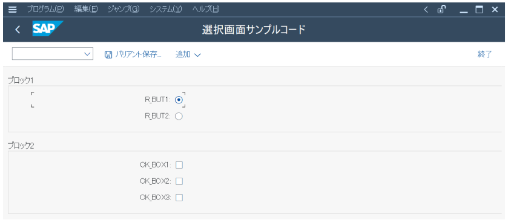
Task: Open the プログラム(P) menu
Action: [x=45, y=10]
